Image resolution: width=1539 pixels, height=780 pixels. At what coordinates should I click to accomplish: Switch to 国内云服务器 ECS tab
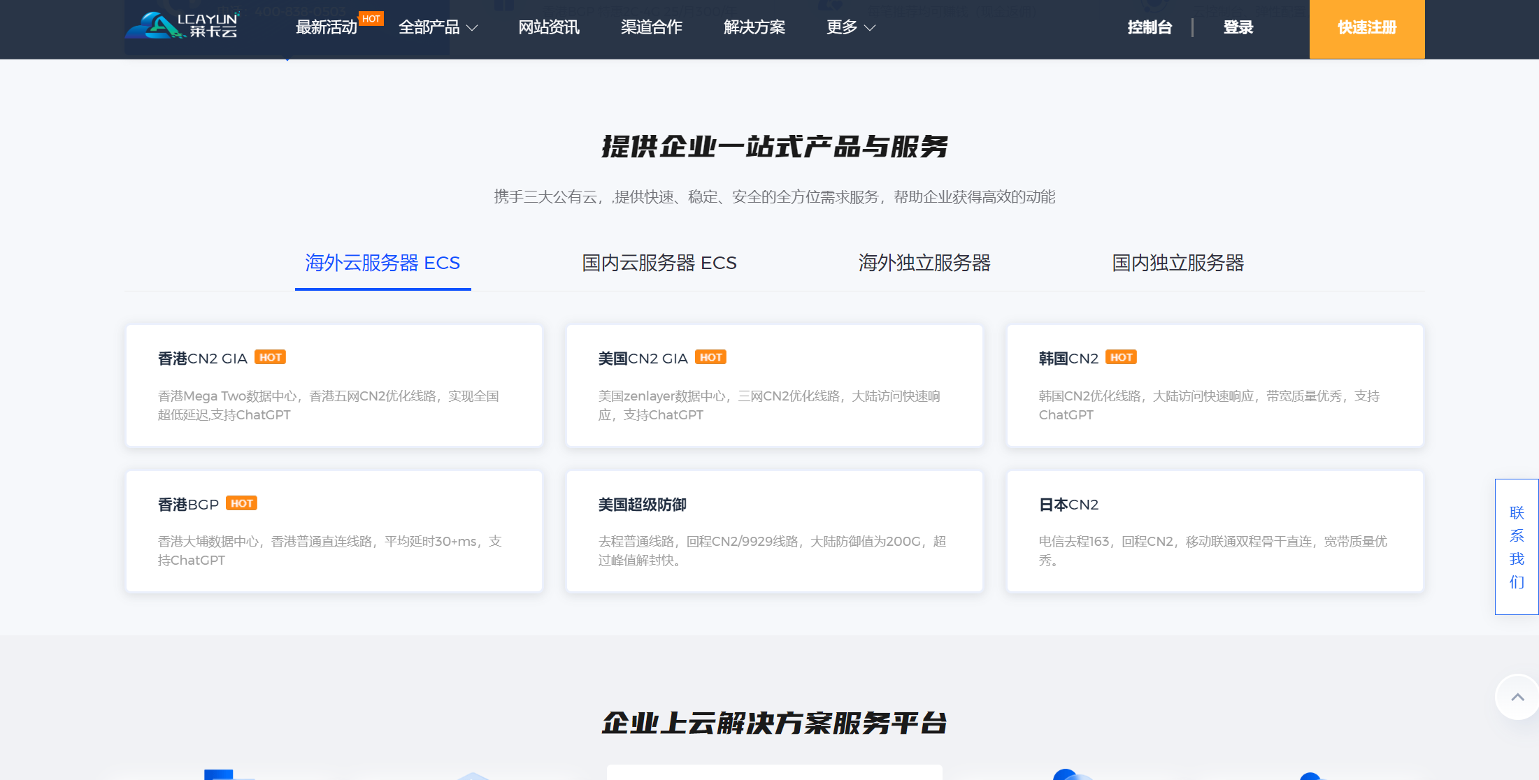(x=659, y=263)
